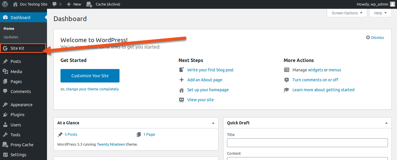This screenshot has width=397, height=160.
Task: Collapse the Quick Draft widget
Action: (x=386, y=123)
